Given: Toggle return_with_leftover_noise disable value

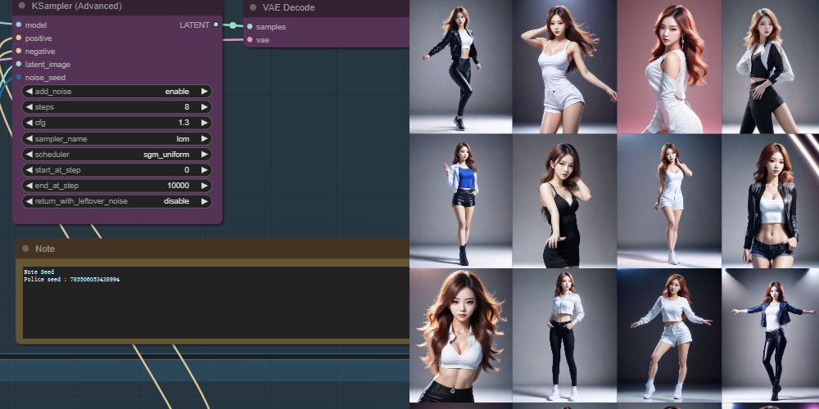Looking at the screenshot, I should [x=177, y=201].
